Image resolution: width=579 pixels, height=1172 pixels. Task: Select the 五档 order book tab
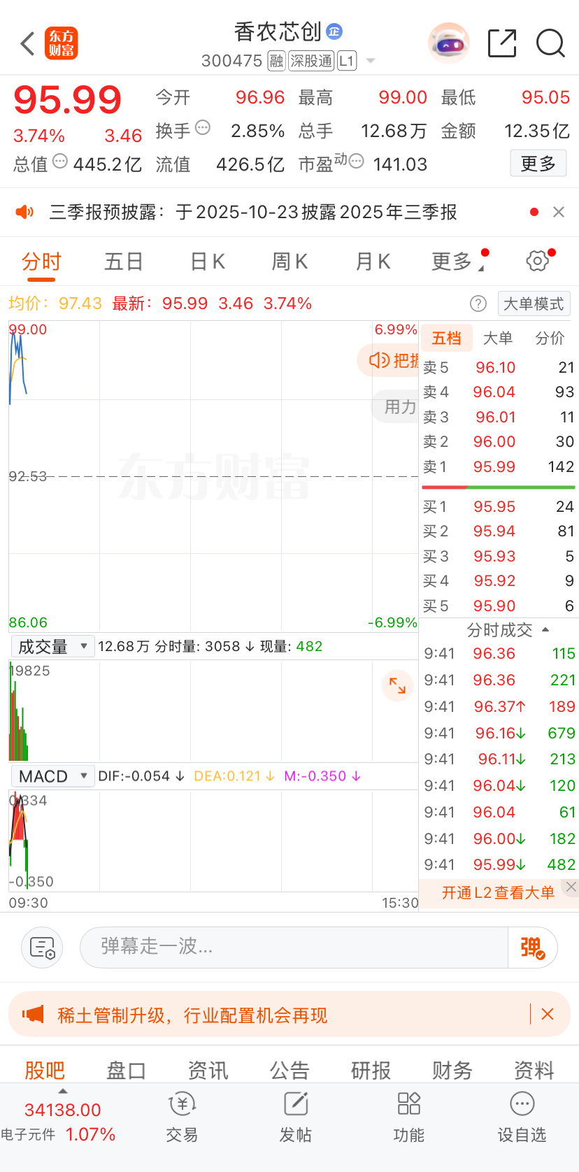[446, 338]
